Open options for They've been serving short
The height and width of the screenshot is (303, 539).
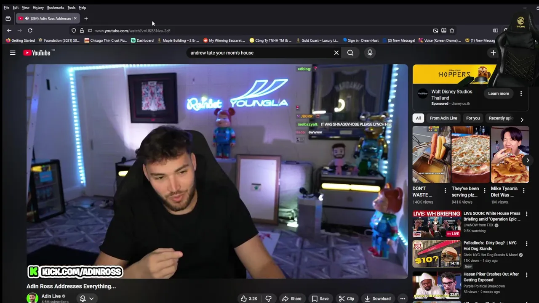(484, 191)
